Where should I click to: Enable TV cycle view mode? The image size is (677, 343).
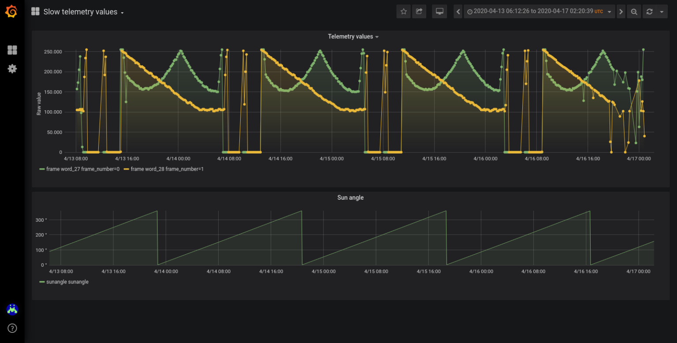coord(439,11)
